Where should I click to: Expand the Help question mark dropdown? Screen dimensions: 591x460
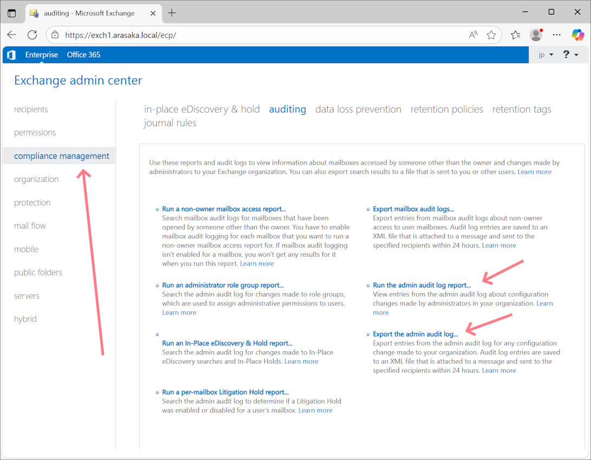[x=570, y=55]
